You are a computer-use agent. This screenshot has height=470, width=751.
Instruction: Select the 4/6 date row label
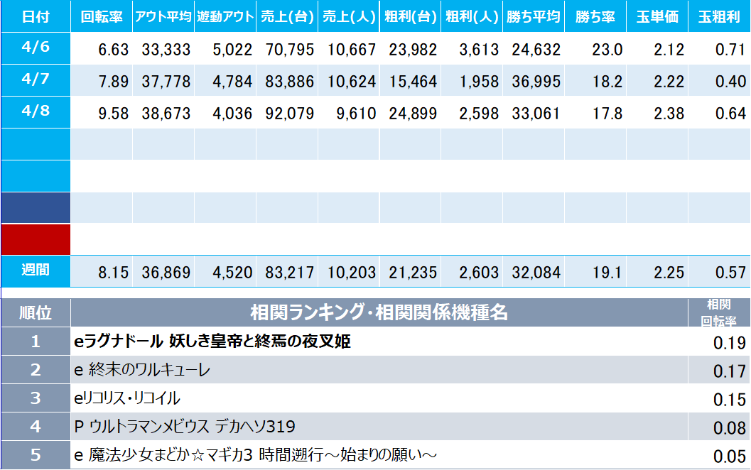pos(36,48)
